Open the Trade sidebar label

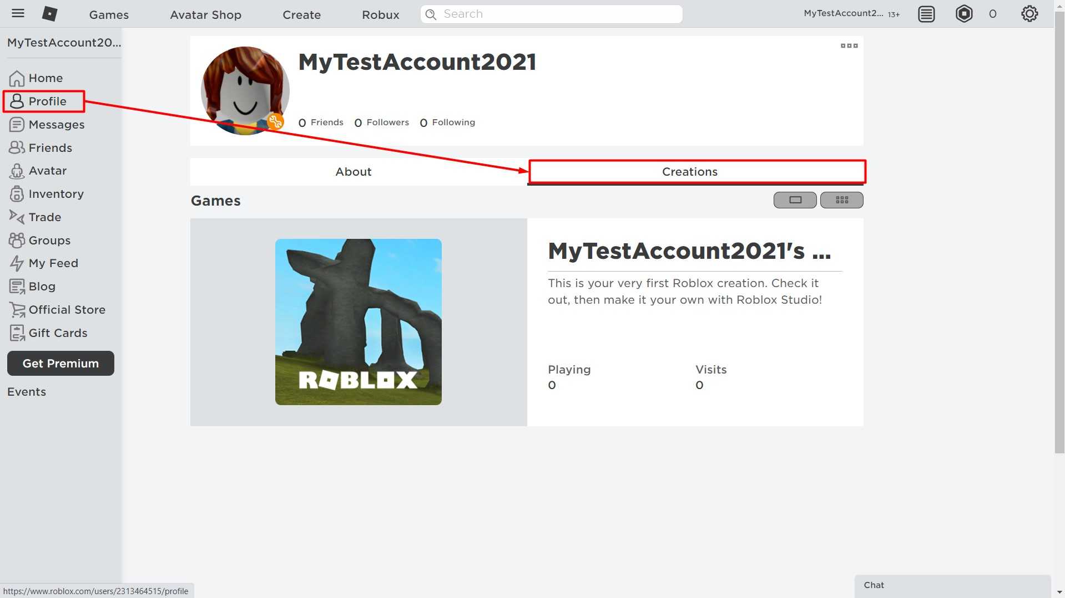[45, 217]
